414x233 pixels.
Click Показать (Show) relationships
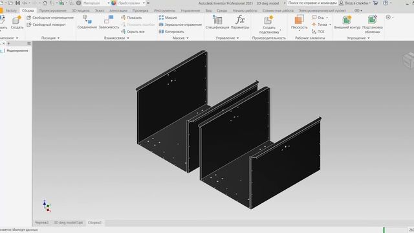[x=131, y=17]
